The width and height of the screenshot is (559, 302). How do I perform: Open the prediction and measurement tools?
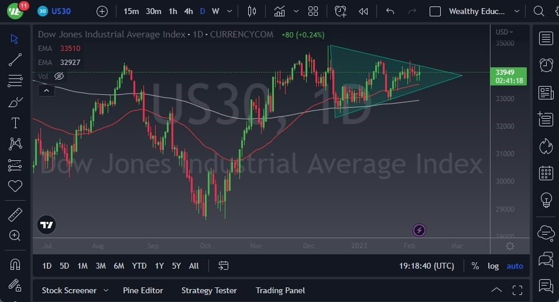pos(15,165)
